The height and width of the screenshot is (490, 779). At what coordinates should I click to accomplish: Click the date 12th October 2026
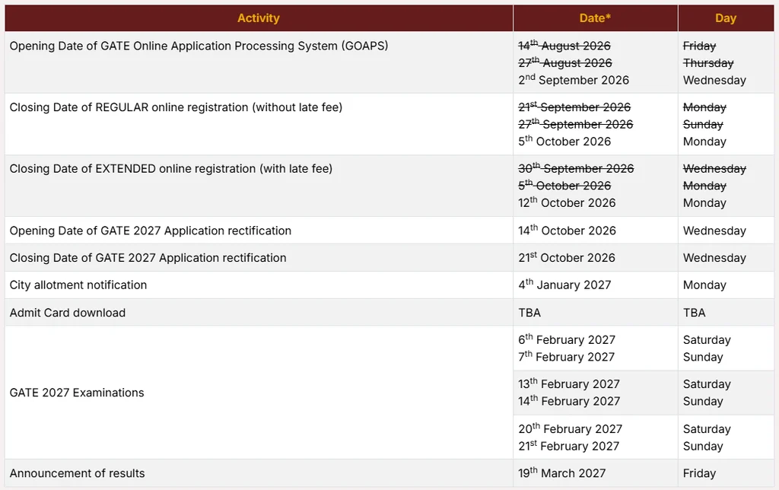click(567, 202)
